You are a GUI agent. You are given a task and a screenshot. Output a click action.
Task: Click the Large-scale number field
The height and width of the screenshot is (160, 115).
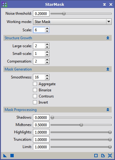click(39, 46)
